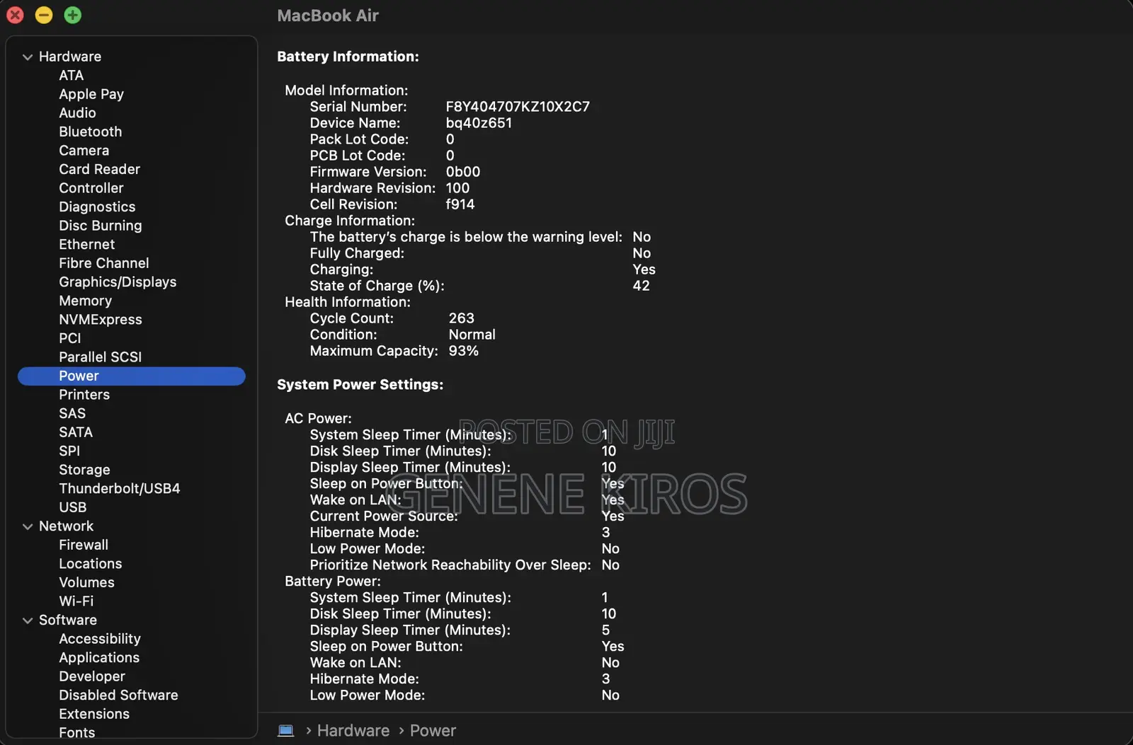
Task: Click the Firmware Version value 0b00
Action: (463, 172)
